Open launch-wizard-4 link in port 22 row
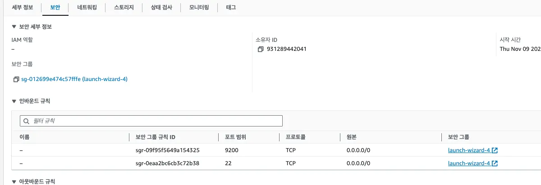Image resolution: width=541 pixels, height=185 pixels. [x=469, y=163]
